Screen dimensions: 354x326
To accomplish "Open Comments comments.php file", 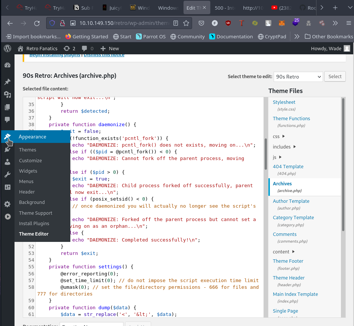I will click(x=285, y=234).
